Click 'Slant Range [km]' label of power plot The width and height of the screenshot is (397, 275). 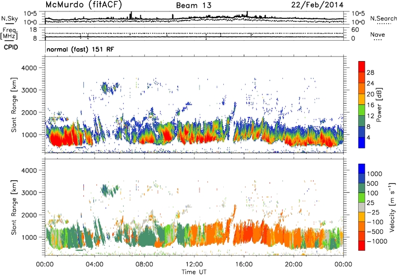point(14,105)
